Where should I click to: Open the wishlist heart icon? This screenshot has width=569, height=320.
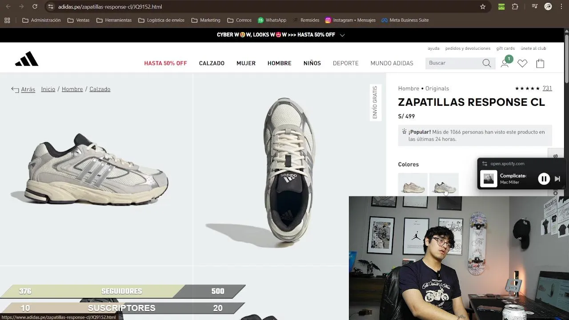522,64
